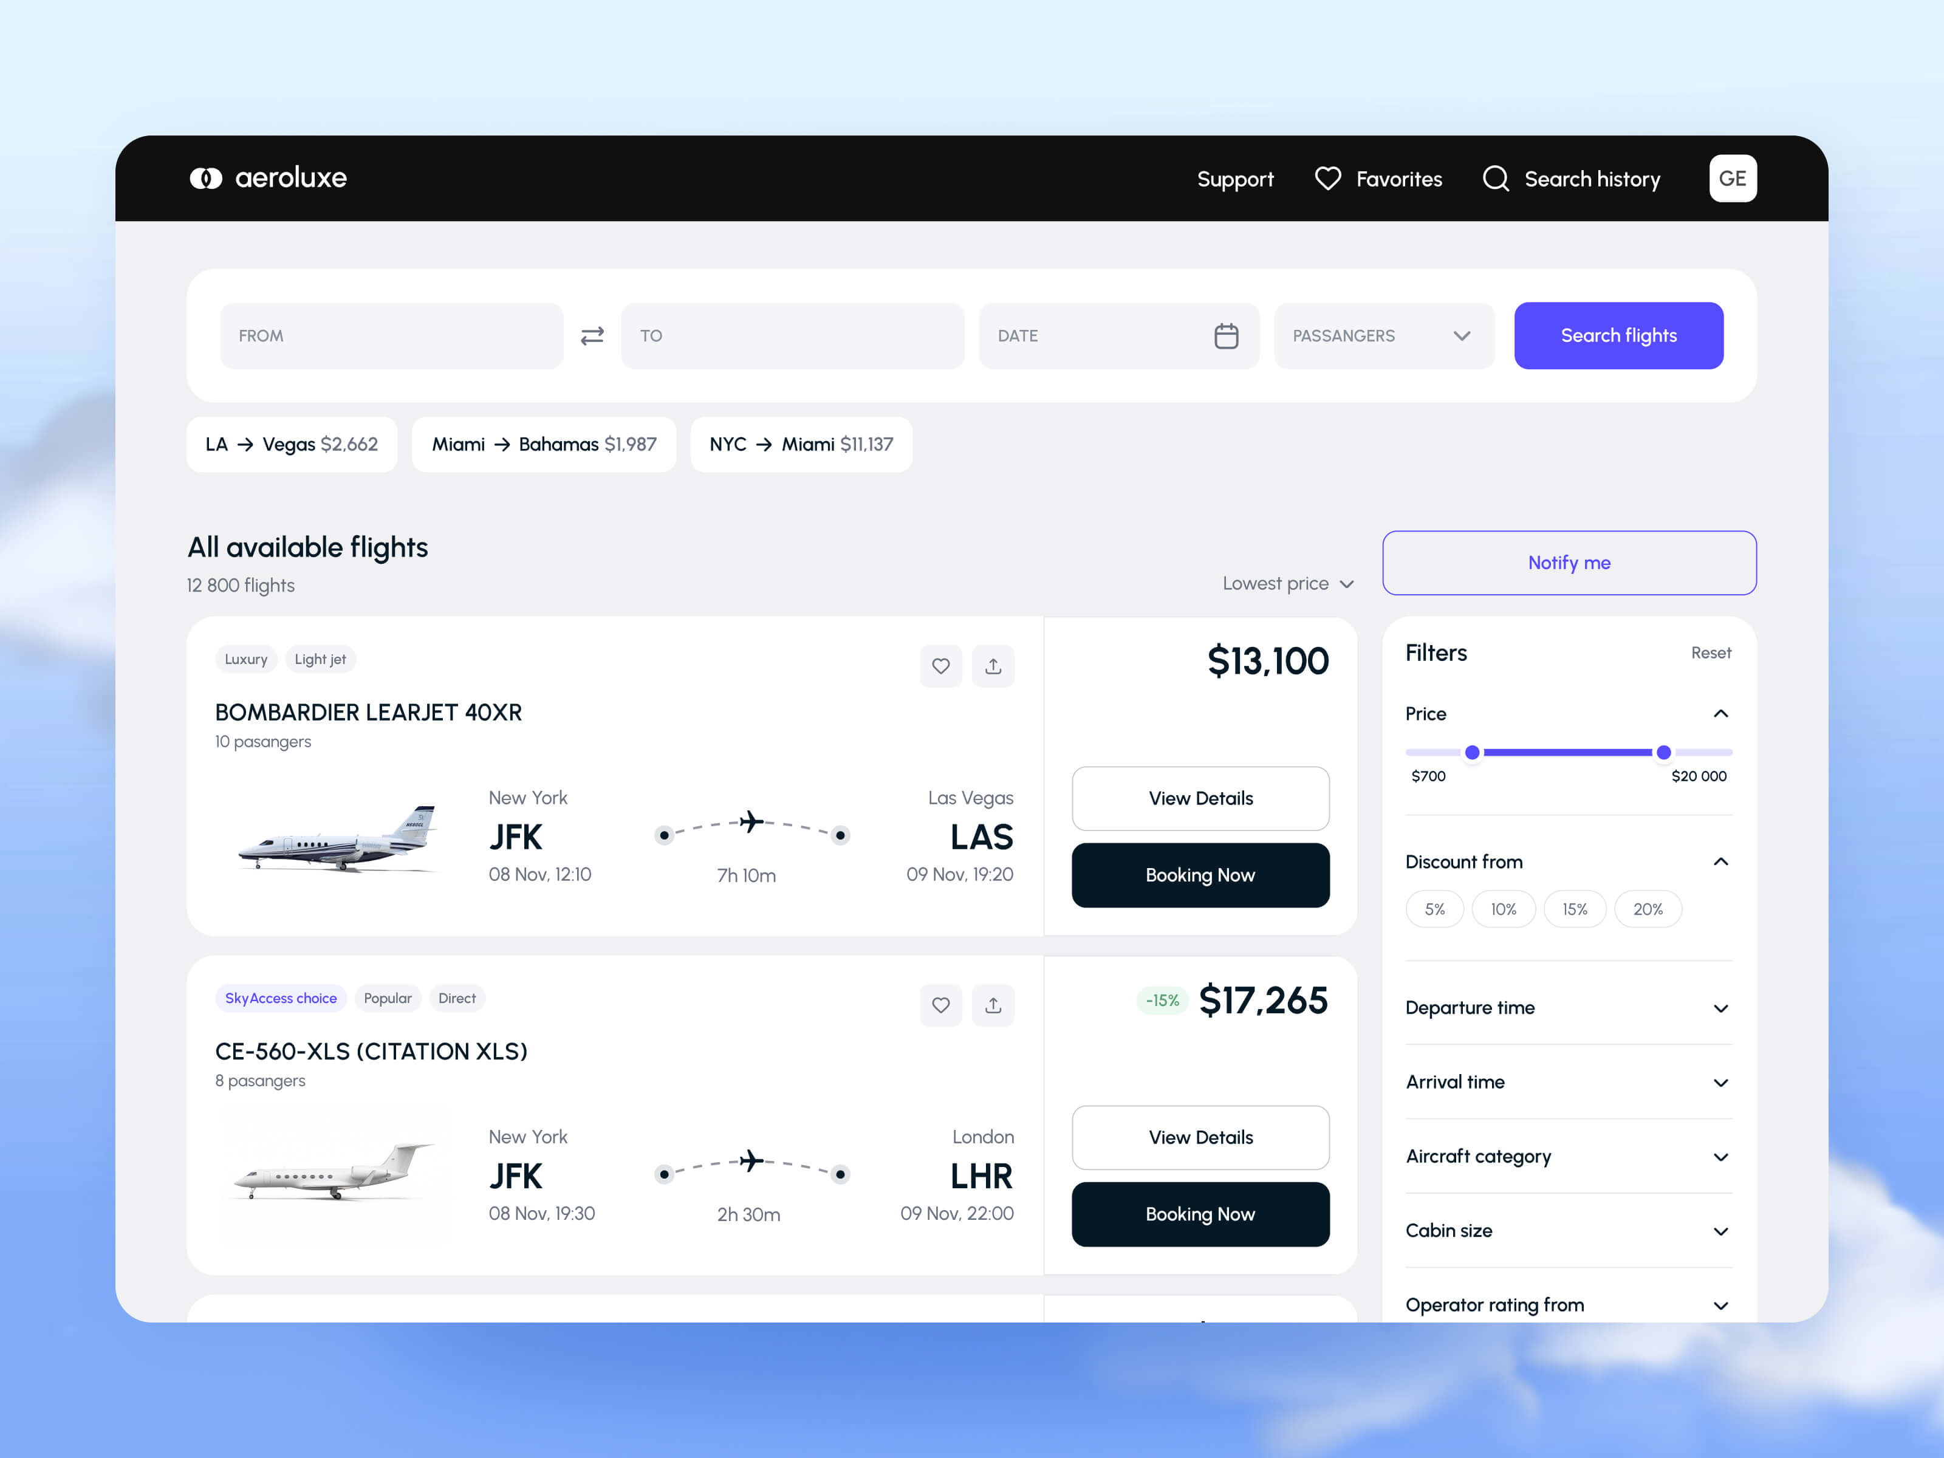Collapse the Discount from filter section

pos(1721,862)
